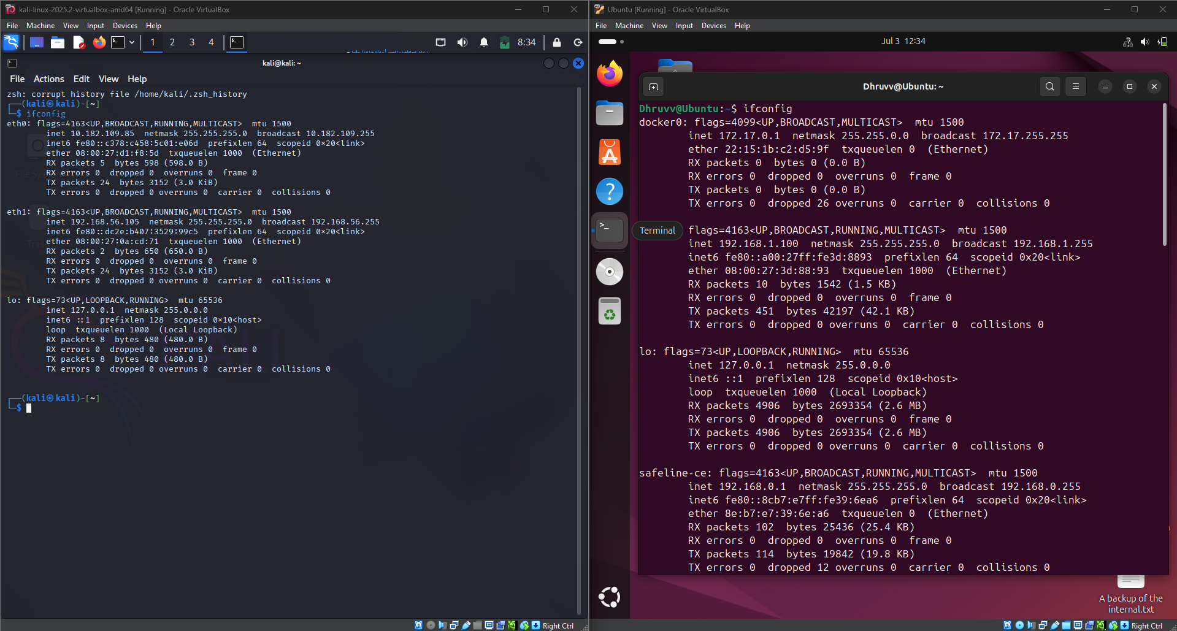Open the Kali applications menu icon
The height and width of the screenshot is (631, 1177).
[11, 42]
